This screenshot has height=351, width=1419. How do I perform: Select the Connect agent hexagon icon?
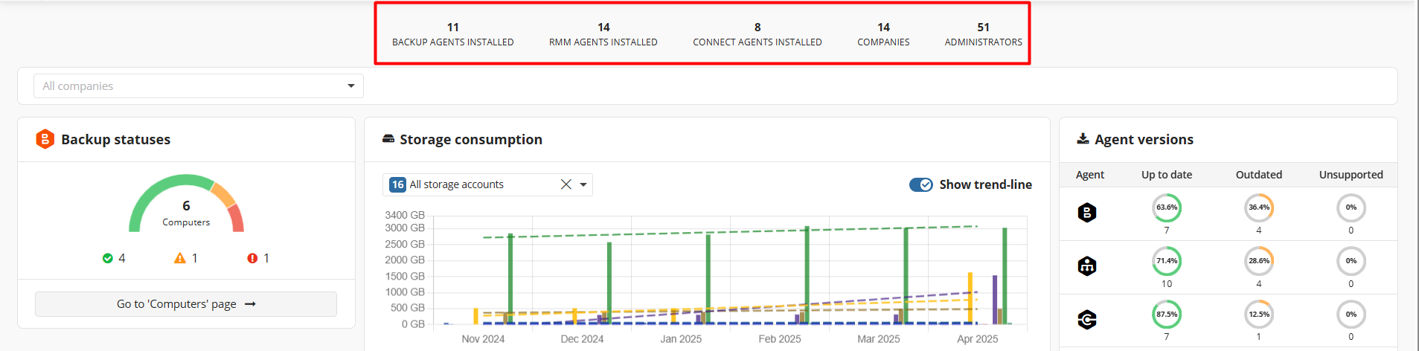(1087, 319)
